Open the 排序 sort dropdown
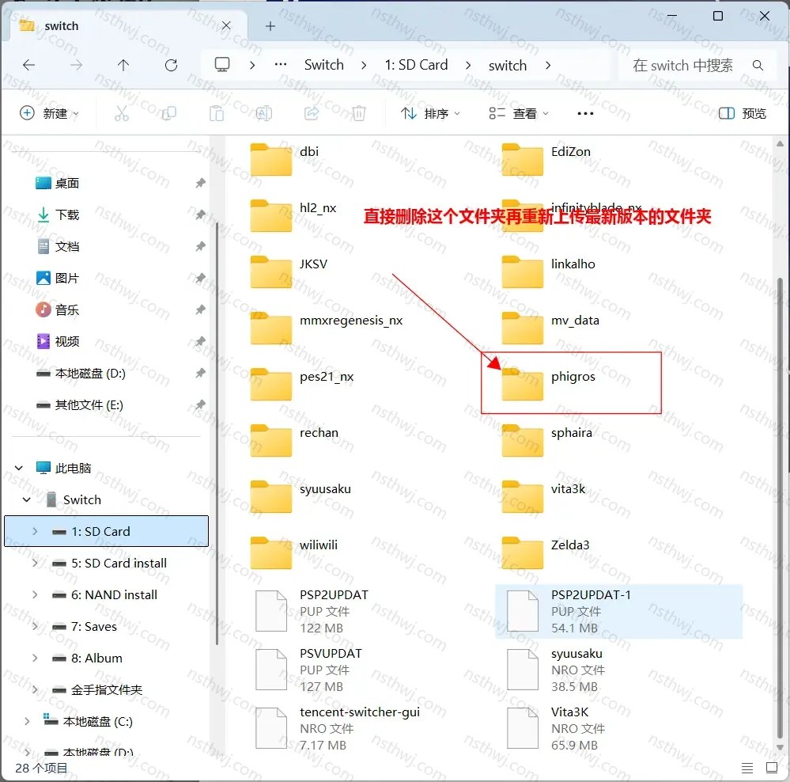Image resolution: width=790 pixels, height=782 pixels. pyautogui.click(x=430, y=113)
